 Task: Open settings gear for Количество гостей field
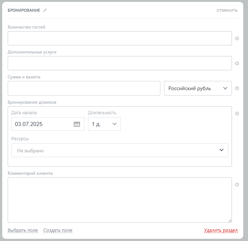click(x=237, y=38)
